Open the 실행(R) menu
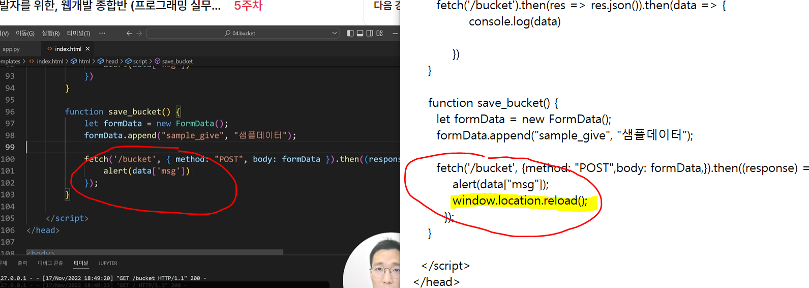The image size is (809, 288). [50, 33]
